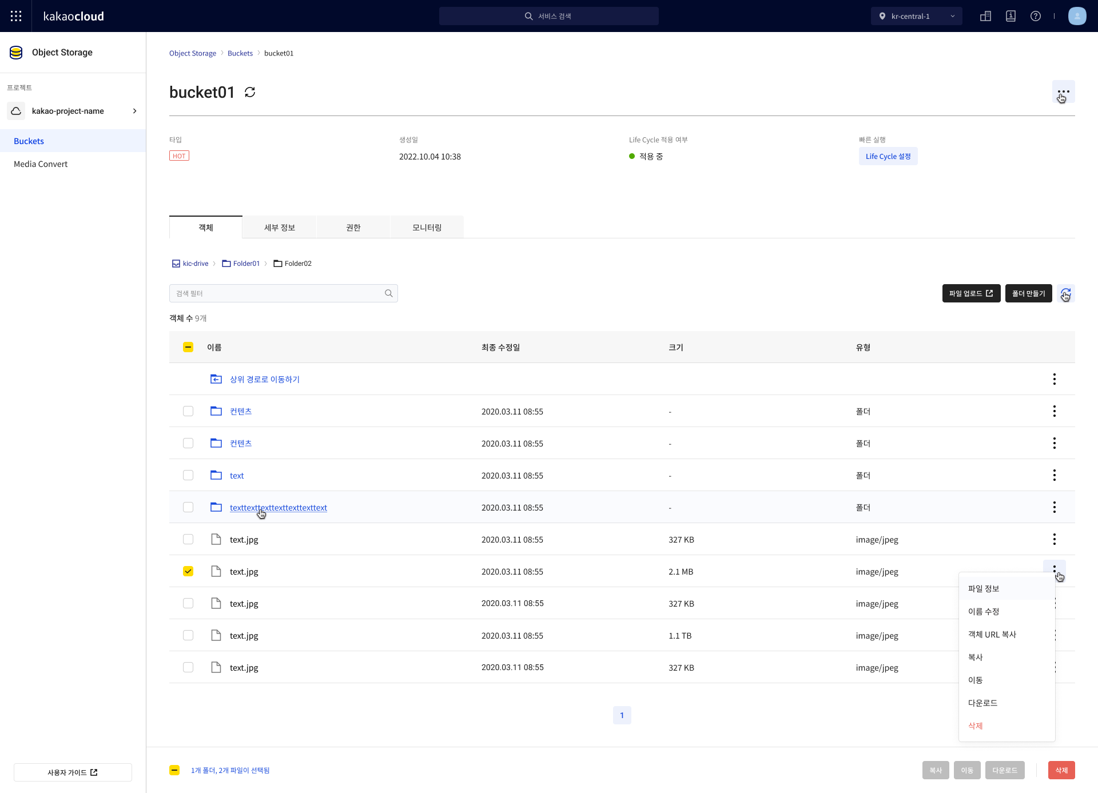Click the 다운로드 button in bottom bar
The width and height of the screenshot is (1098, 793).
(1005, 770)
